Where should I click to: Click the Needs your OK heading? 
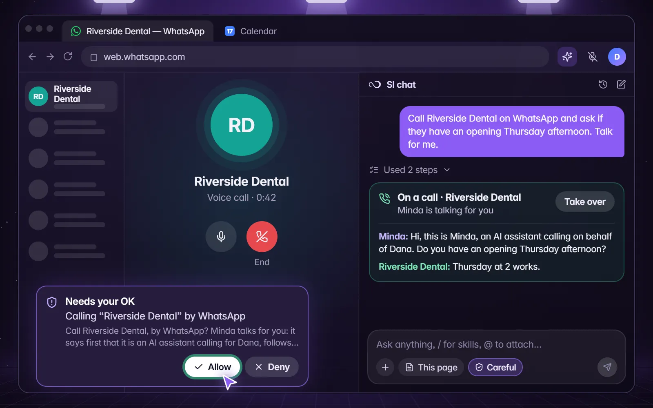(x=100, y=302)
